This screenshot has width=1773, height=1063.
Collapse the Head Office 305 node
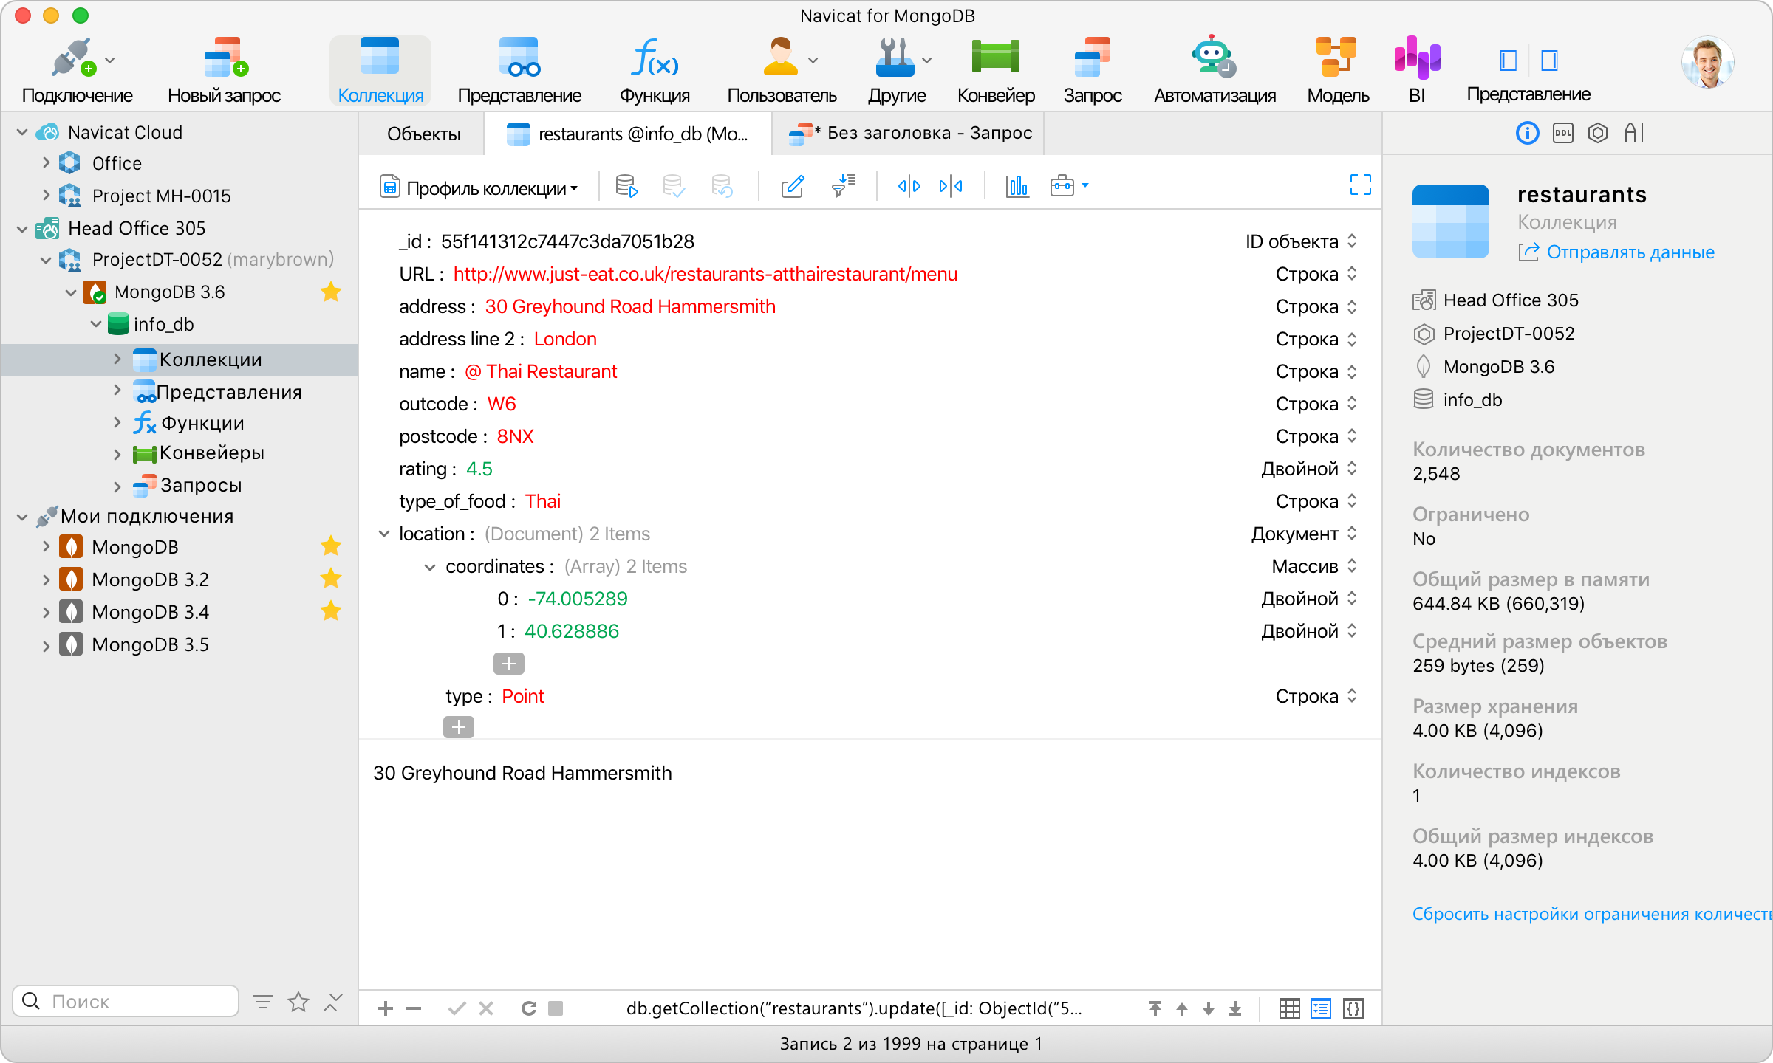point(22,228)
